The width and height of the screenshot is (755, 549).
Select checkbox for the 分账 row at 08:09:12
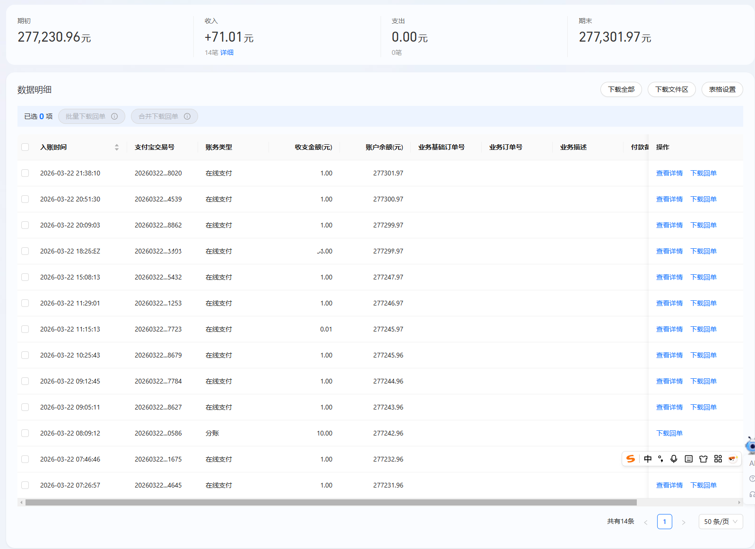[x=25, y=433]
